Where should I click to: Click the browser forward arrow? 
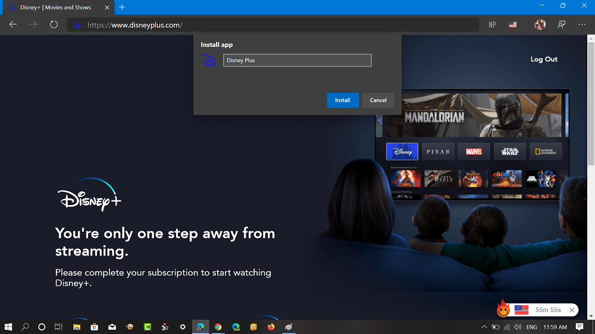[x=33, y=24]
